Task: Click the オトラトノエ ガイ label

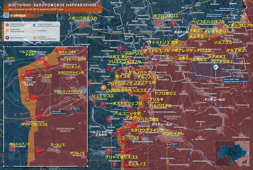Action: click(x=163, y=42)
